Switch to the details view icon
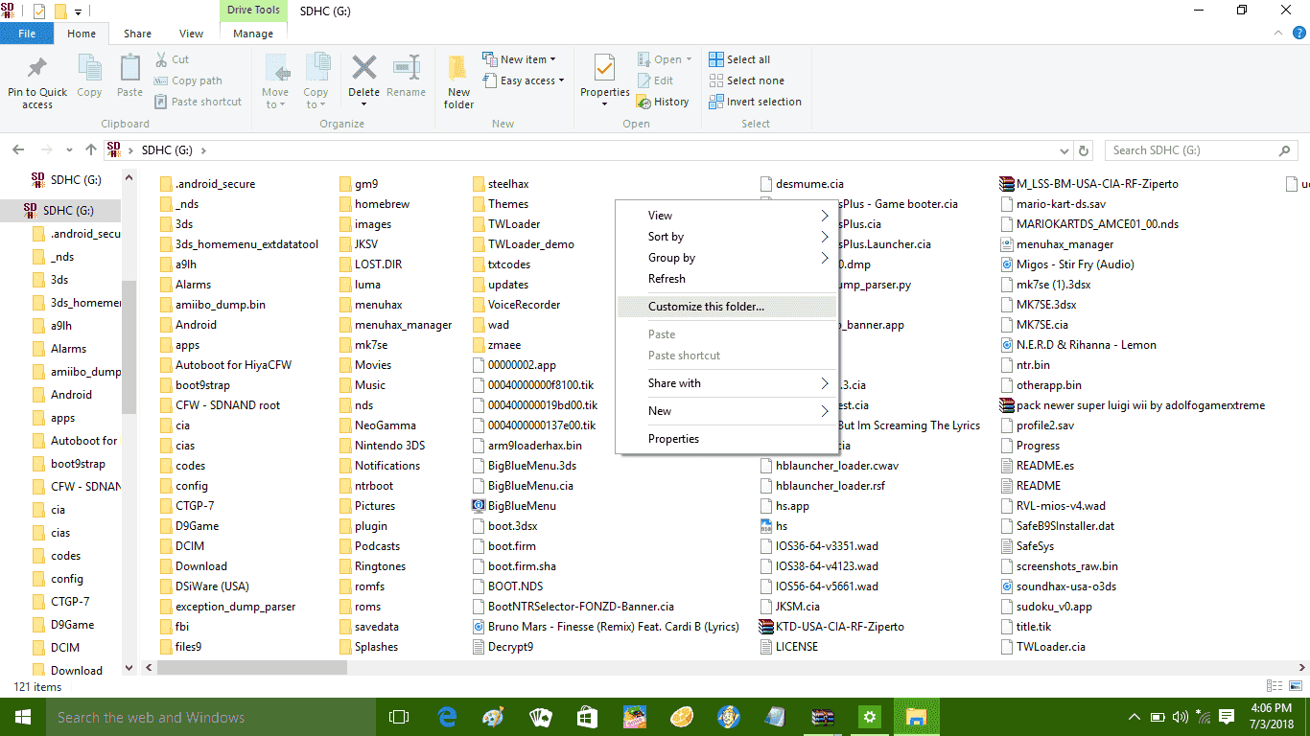 1273,686
